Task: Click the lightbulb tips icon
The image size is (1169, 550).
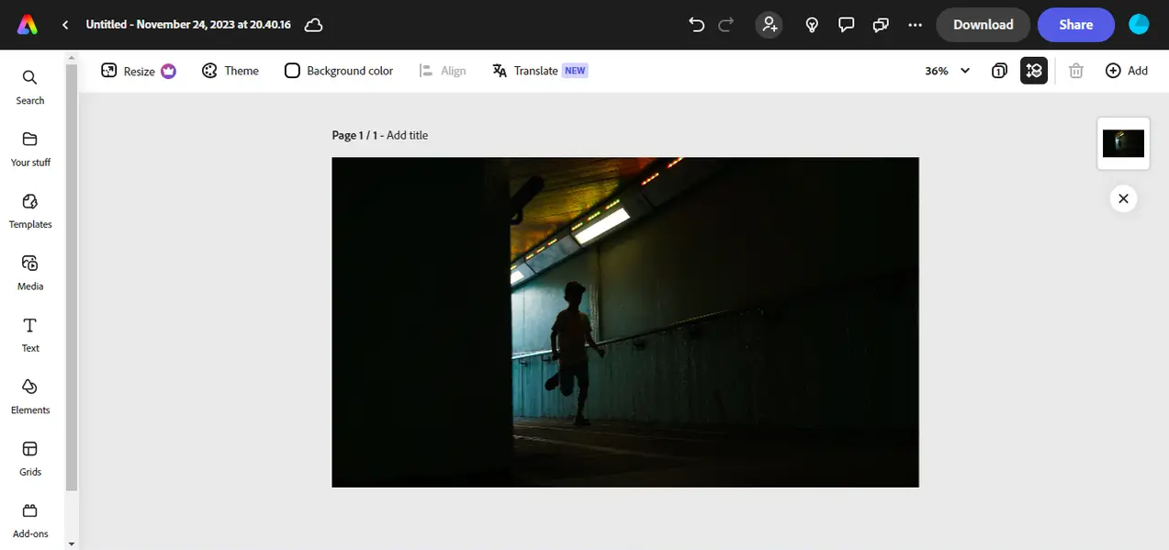Action: pos(812,25)
